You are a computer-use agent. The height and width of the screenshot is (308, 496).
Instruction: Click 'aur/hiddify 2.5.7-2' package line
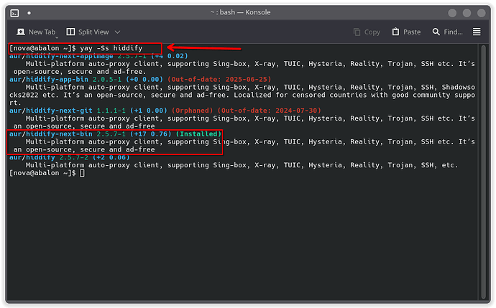point(69,157)
